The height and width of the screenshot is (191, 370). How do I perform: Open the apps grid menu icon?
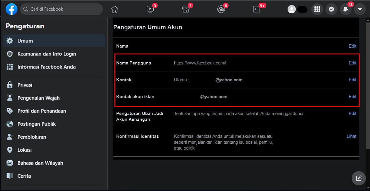(x=317, y=9)
